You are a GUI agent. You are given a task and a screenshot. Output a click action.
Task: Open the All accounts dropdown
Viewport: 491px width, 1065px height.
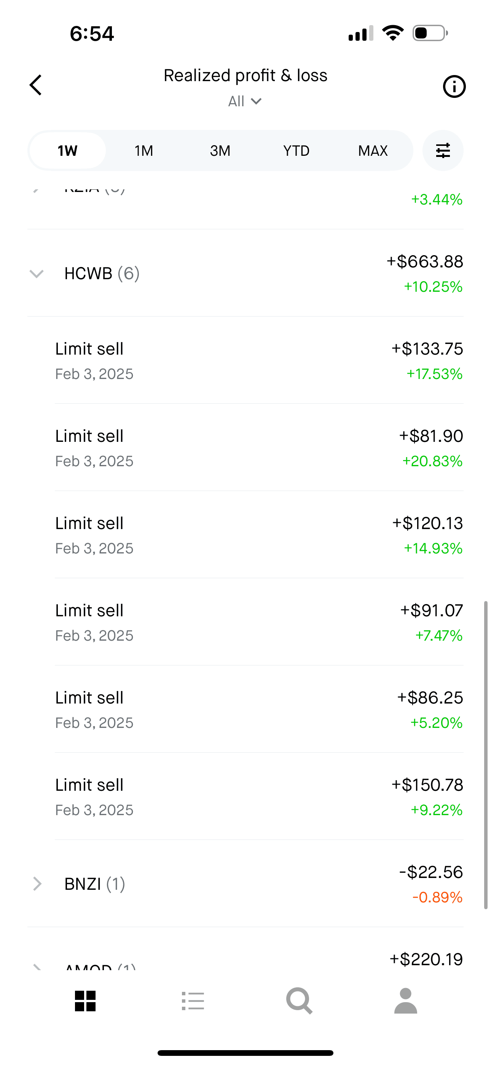pyautogui.click(x=245, y=101)
